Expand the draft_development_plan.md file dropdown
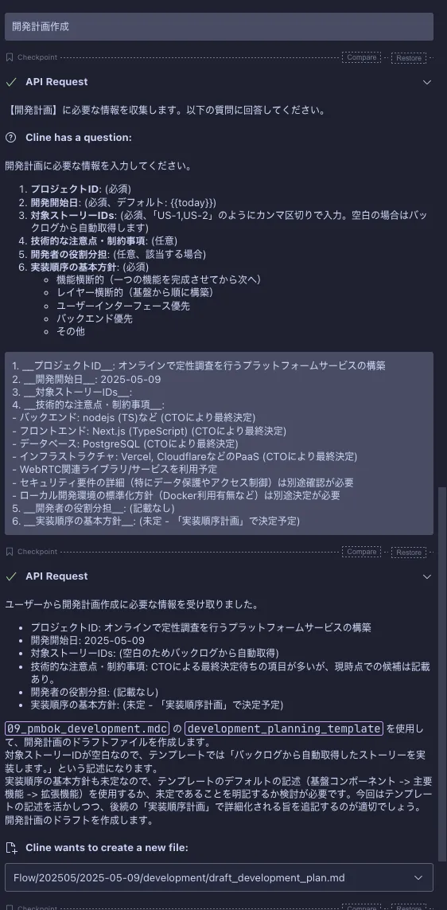Image resolution: width=447 pixels, height=910 pixels. tap(418, 878)
